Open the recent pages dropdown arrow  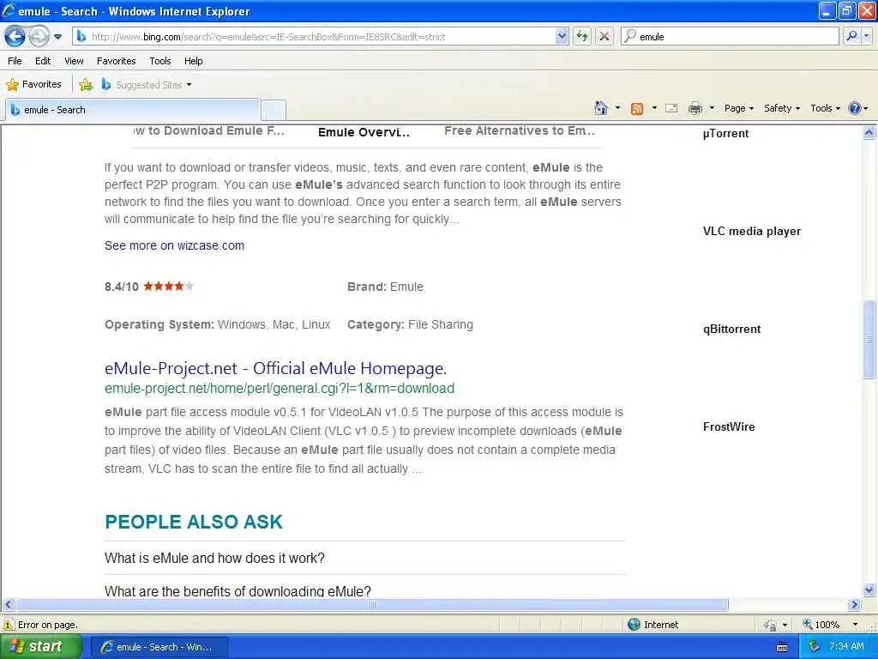tap(57, 37)
